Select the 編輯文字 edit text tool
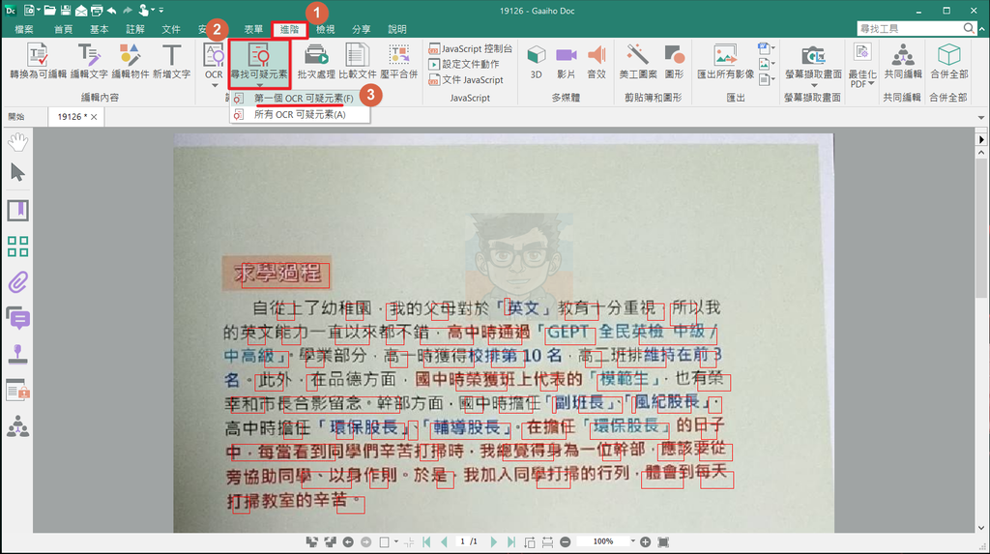Viewport: 990px width, 554px height. pyautogui.click(x=89, y=61)
